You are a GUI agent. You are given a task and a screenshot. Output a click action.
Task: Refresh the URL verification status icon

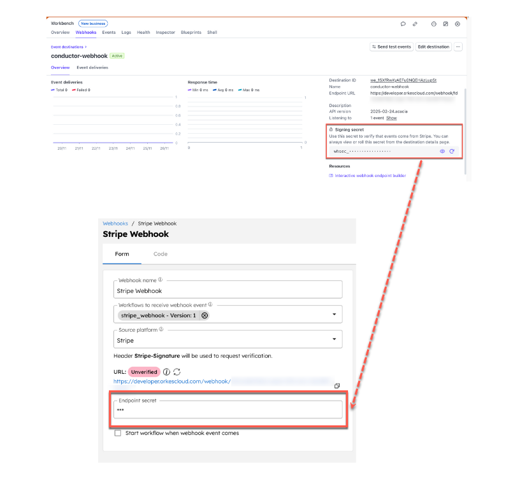pos(177,372)
